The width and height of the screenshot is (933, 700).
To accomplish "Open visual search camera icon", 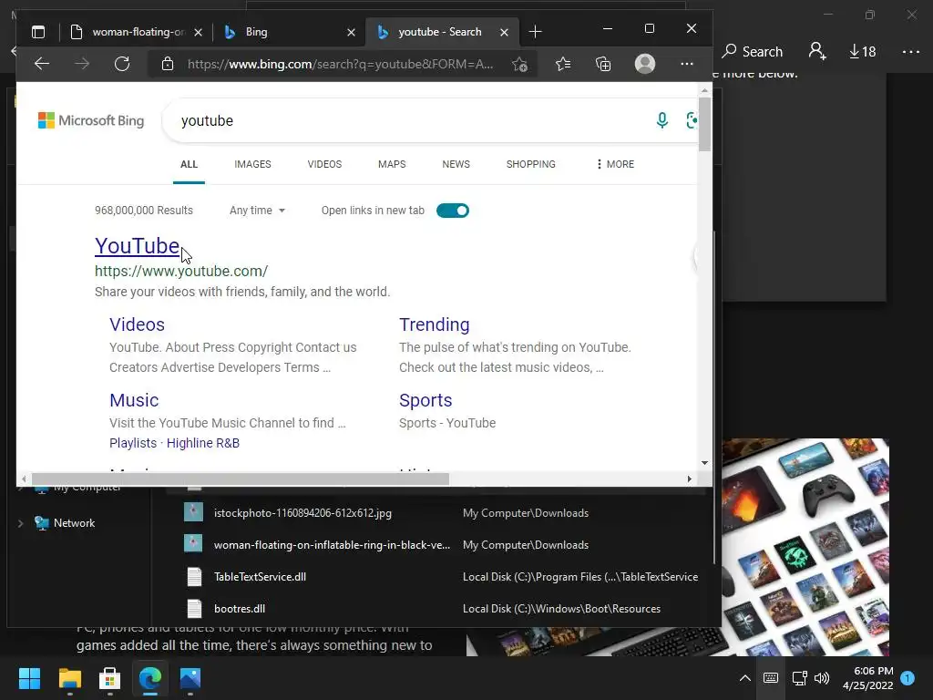I will coord(692,120).
